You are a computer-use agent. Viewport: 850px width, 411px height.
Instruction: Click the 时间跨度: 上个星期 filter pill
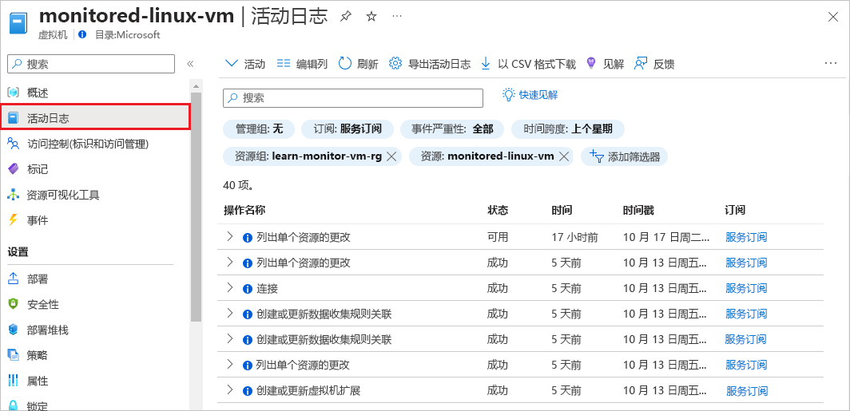pos(567,128)
